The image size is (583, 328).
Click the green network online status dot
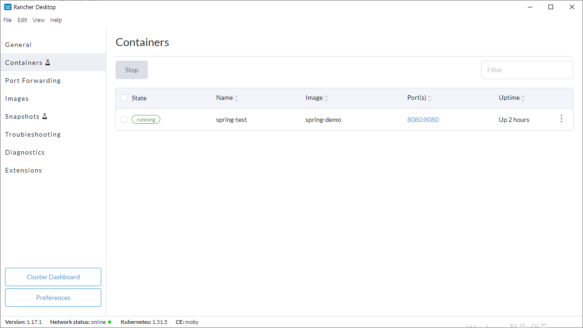[110, 322]
